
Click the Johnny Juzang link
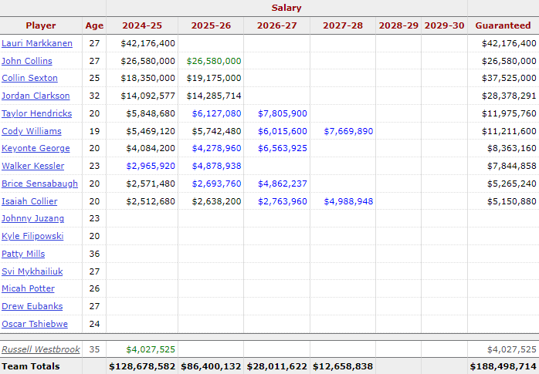click(32, 218)
